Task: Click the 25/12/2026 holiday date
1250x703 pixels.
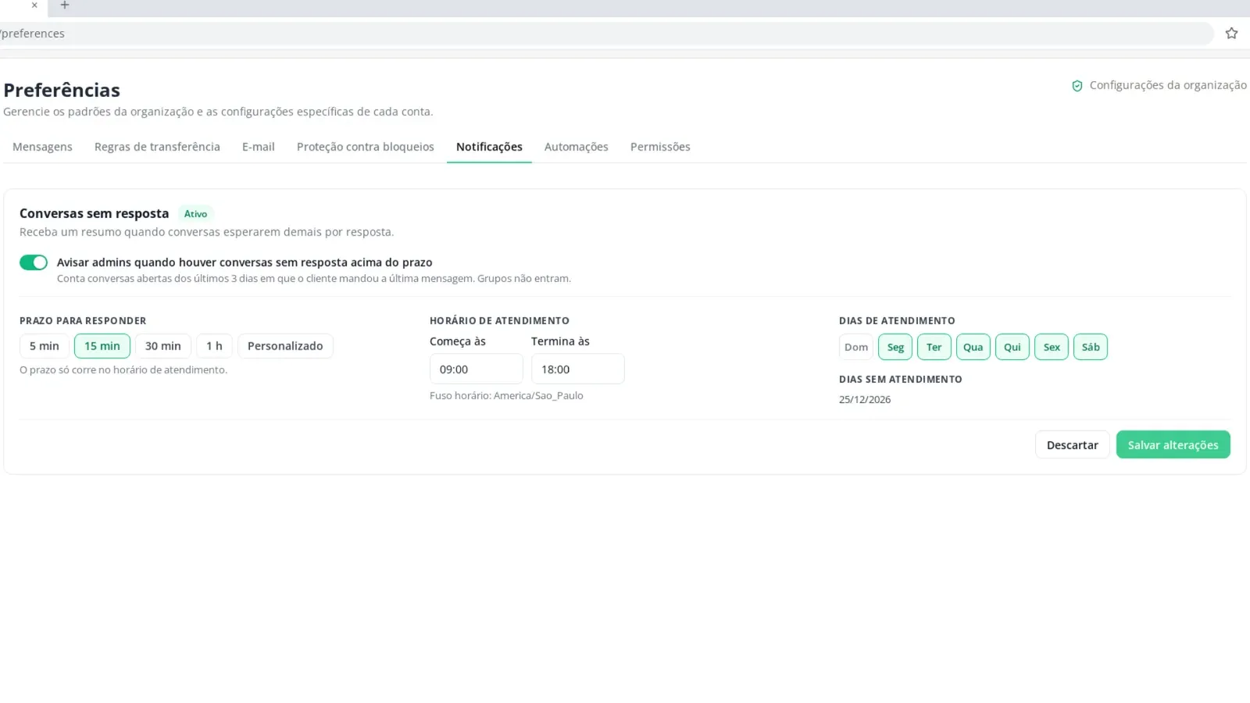Action: pos(865,399)
